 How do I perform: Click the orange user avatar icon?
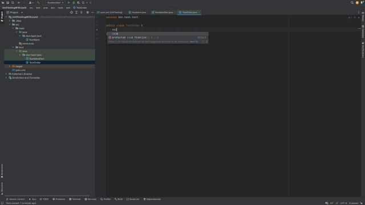(x=357, y=2)
